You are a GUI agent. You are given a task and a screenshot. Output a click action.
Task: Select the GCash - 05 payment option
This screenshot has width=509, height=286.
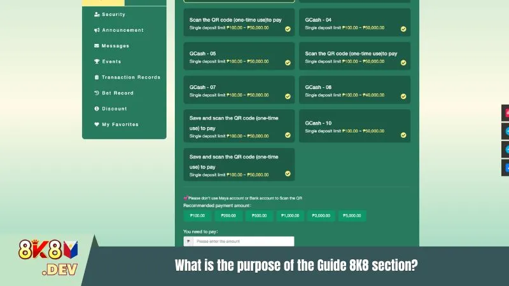[x=239, y=56]
